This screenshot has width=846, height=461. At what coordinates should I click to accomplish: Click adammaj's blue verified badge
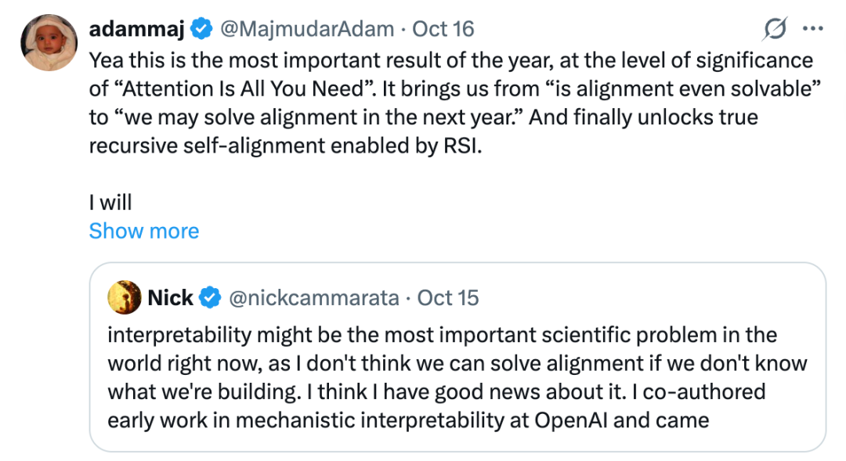tap(202, 29)
